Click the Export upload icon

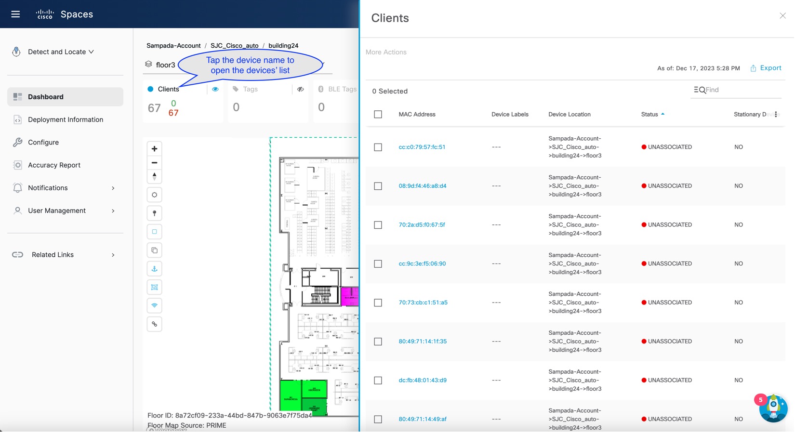pyautogui.click(x=753, y=68)
